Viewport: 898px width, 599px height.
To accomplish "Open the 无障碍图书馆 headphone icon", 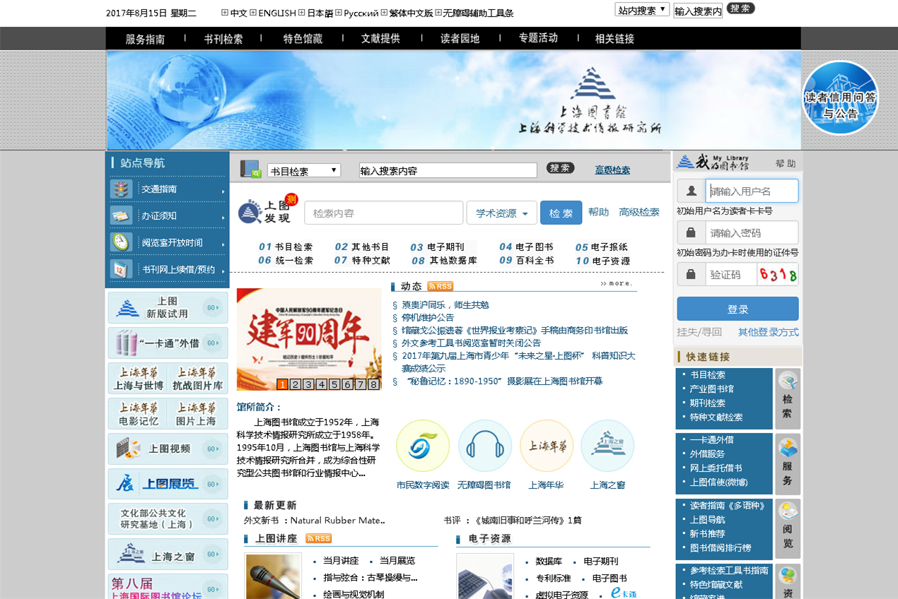I will (485, 446).
